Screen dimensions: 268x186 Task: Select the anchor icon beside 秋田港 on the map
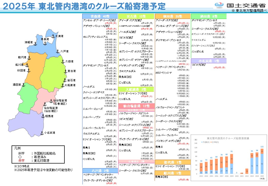29,70
